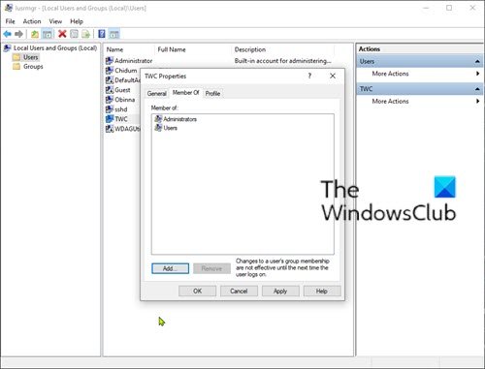The image size is (485, 369).
Task: Click the Help button in dialog
Action: [322, 292]
